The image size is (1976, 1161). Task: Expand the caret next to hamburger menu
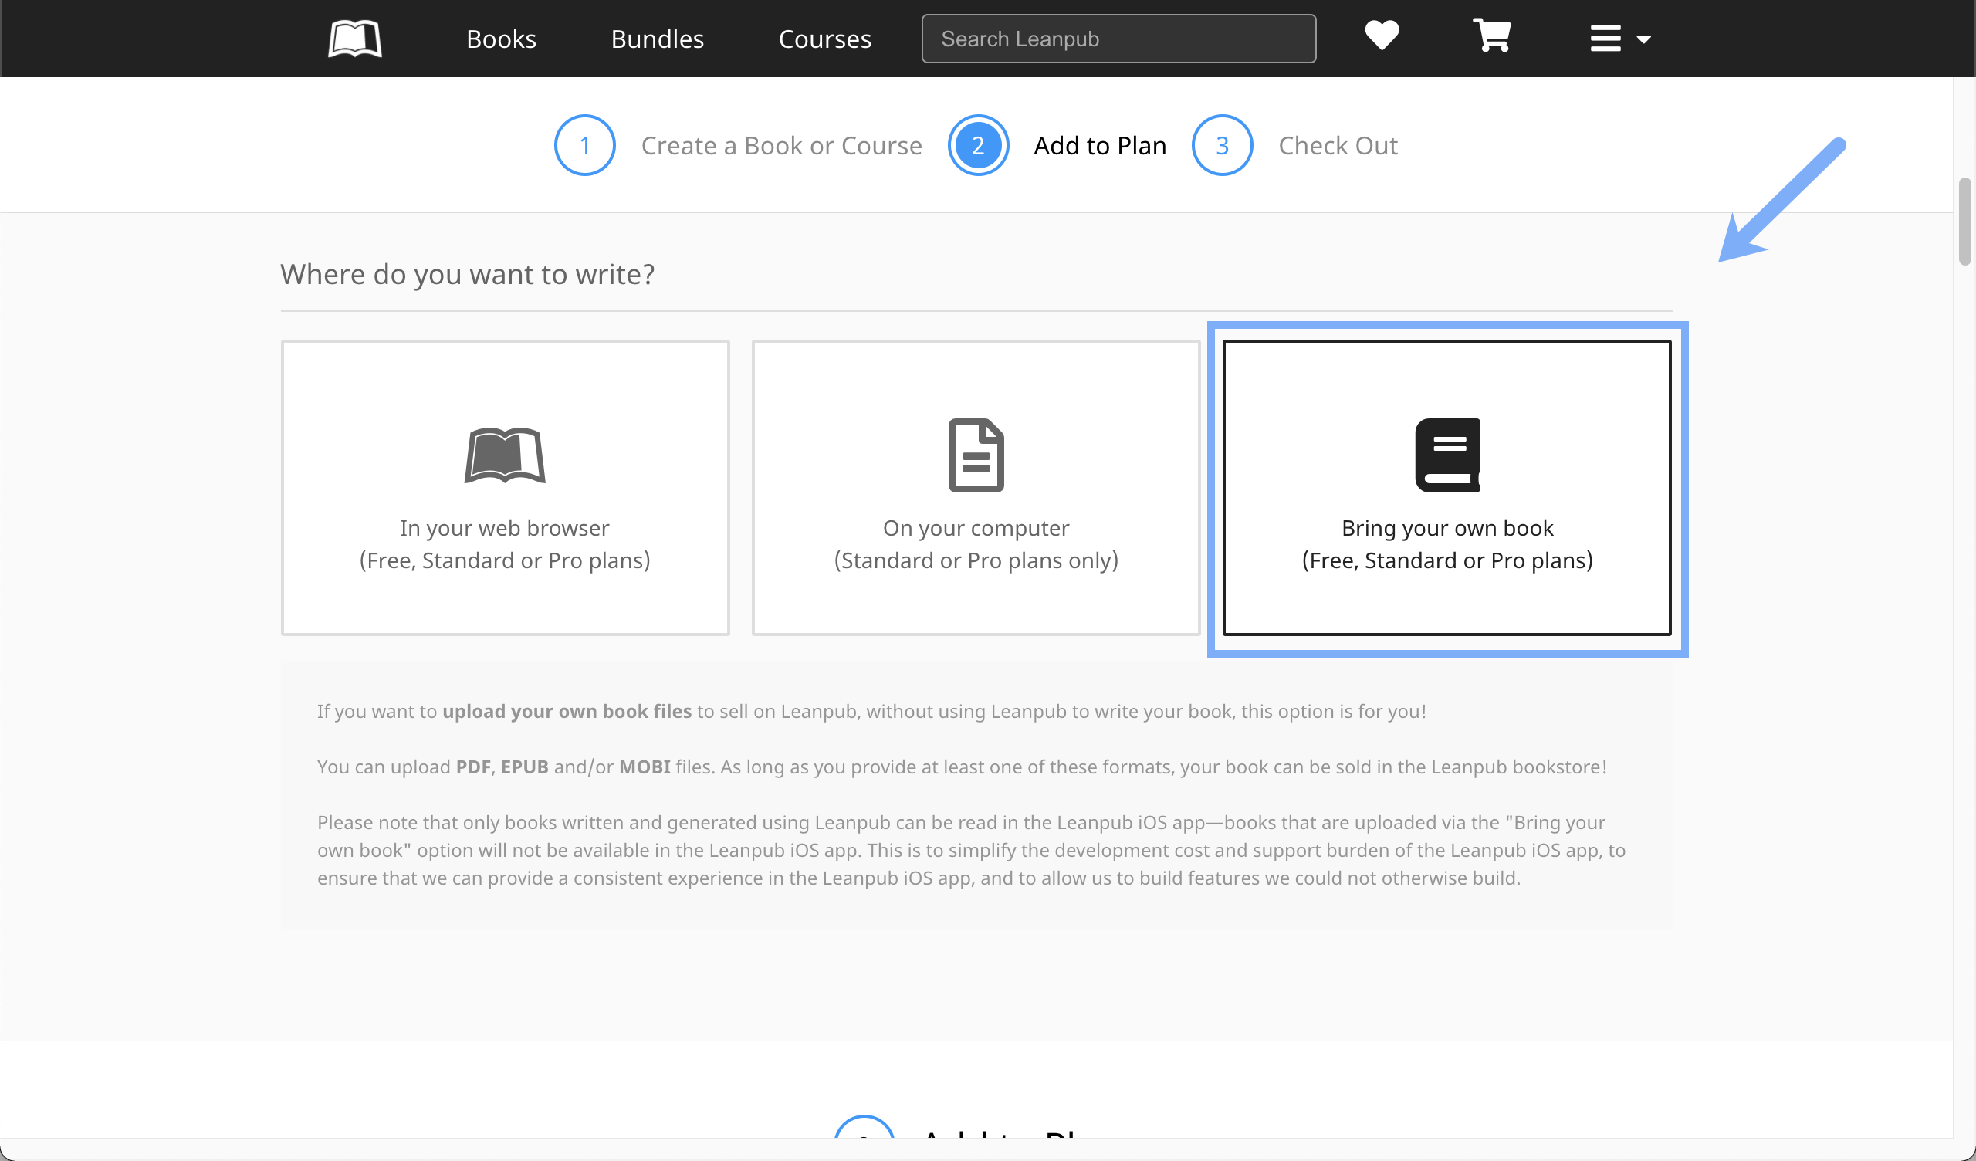pos(1644,39)
